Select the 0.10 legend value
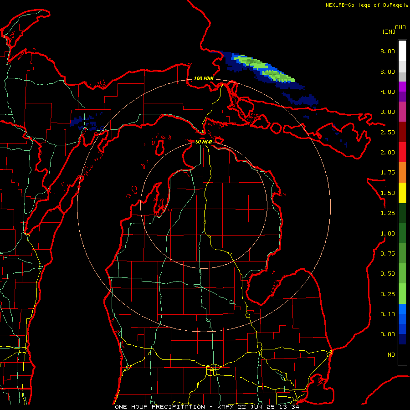The height and width of the screenshot is (410, 410). (388, 314)
